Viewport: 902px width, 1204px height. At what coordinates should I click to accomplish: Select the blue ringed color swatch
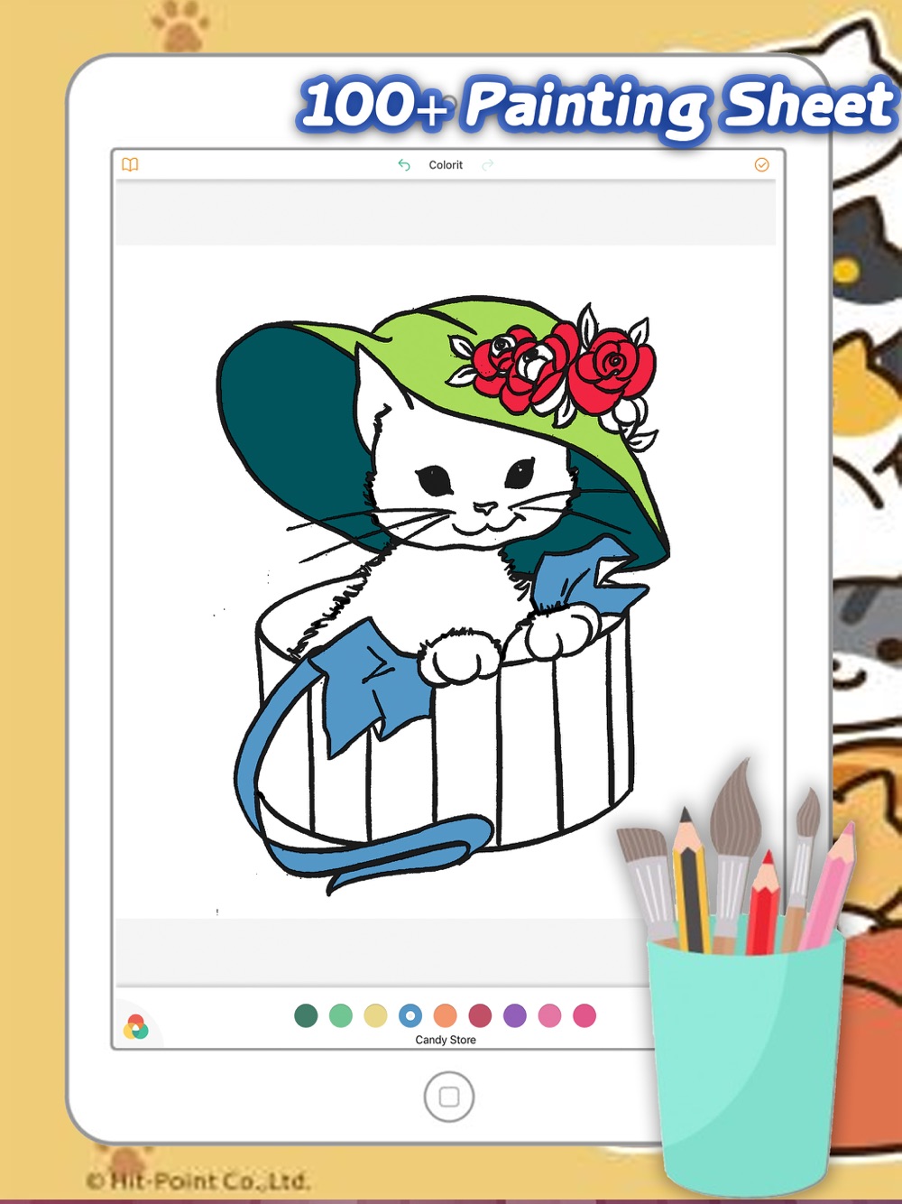(410, 1015)
